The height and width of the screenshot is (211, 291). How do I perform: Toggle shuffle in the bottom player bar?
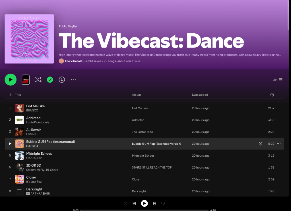pos(126,203)
